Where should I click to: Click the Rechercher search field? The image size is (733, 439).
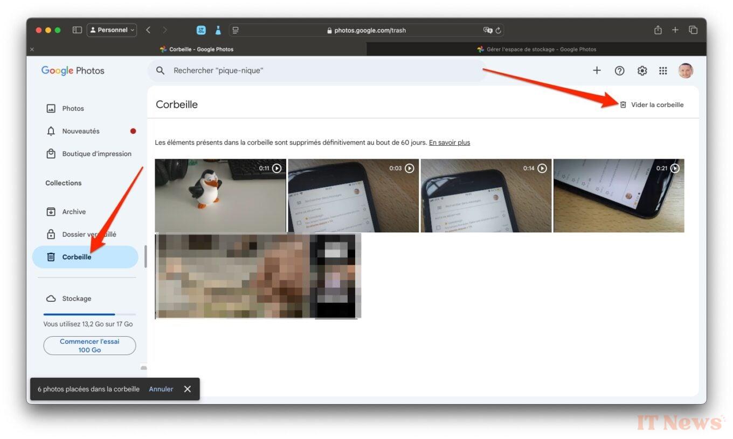click(317, 70)
